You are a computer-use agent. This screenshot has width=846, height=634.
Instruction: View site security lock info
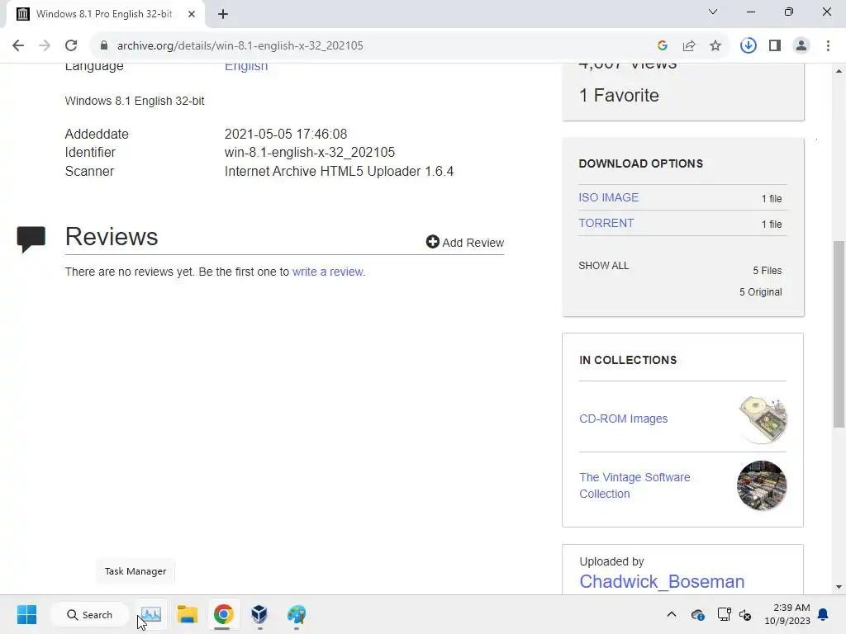(103, 46)
